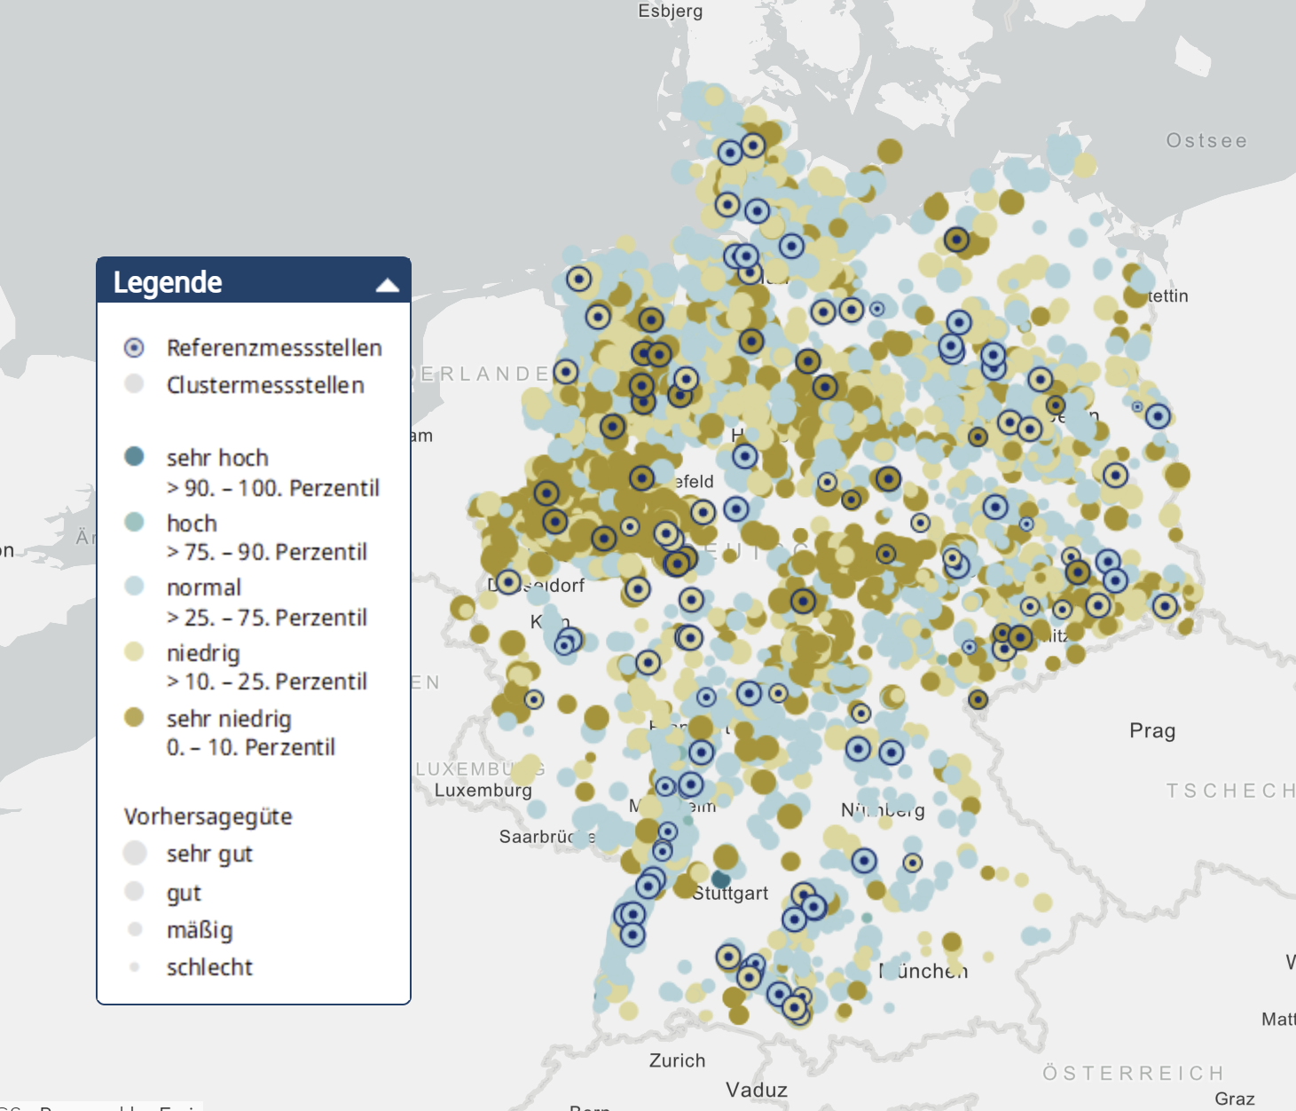This screenshot has width=1296, height=1111.
Task: Click the Referenzmessstellen ring symbol in legend
Action: (x=134, y=348)
